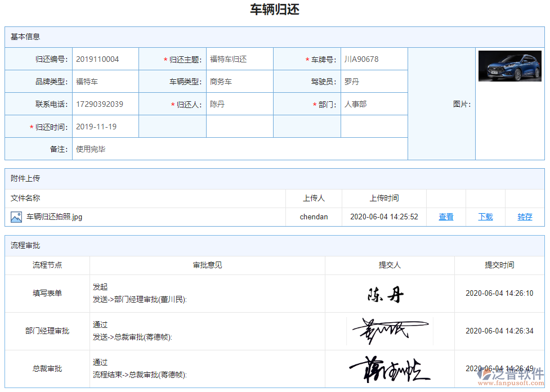
Task: Click the 部门经理审批 signature image
Action: pyautogui.click(x=390, y=331)
